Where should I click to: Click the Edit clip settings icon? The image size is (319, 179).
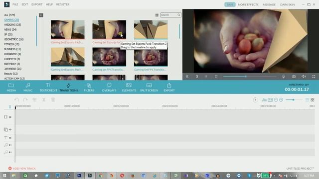[x=34, y=99]
